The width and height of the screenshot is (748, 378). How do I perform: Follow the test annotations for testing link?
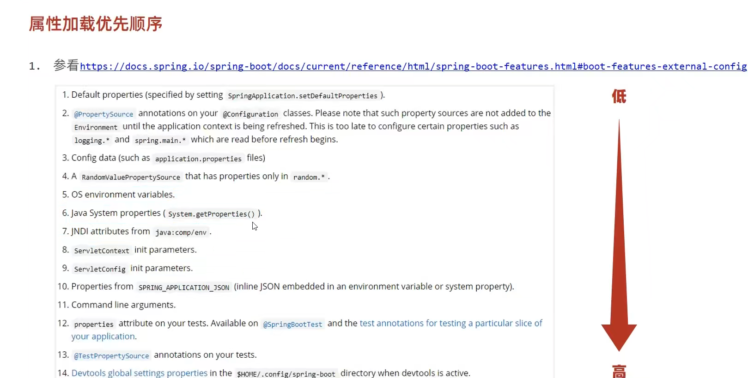(x=450, y=323)
